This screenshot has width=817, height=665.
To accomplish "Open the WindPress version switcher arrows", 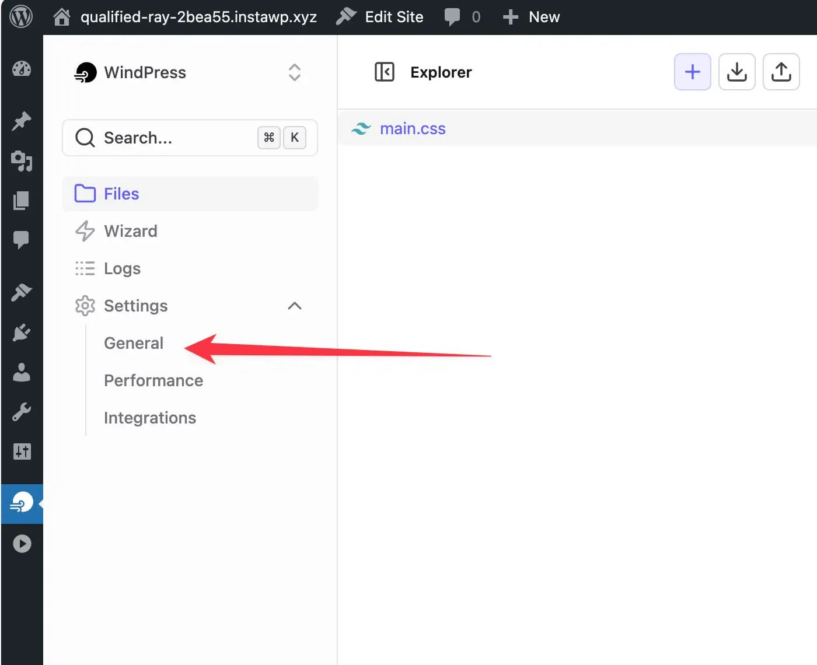I will (294, 72).
